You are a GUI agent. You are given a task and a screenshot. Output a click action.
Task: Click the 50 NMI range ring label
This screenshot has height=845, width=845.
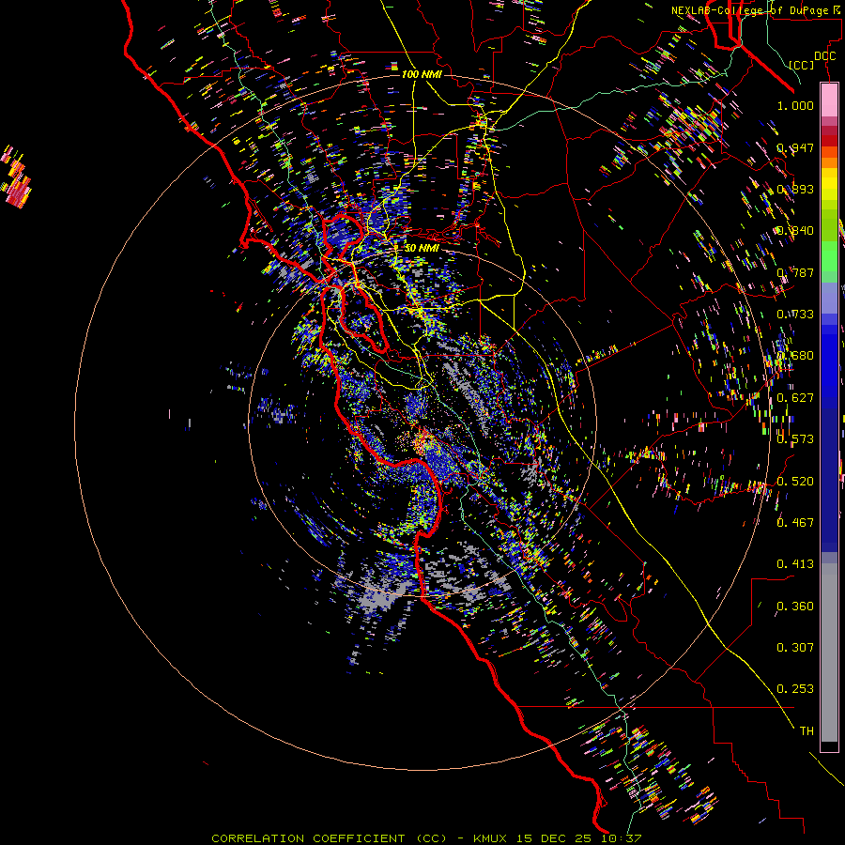[x=422, y=248]
